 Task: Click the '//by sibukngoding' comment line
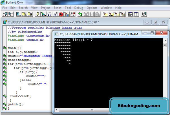click(x=25, y=32)
